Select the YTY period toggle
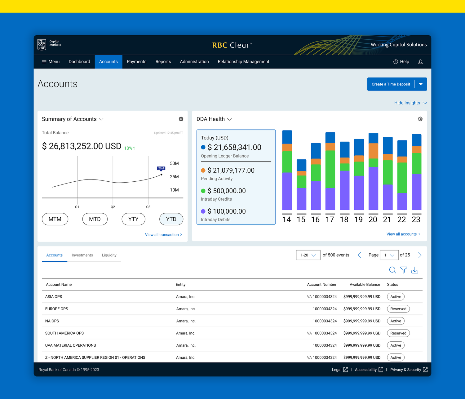465x399 pixels. [x=133, y=219]
